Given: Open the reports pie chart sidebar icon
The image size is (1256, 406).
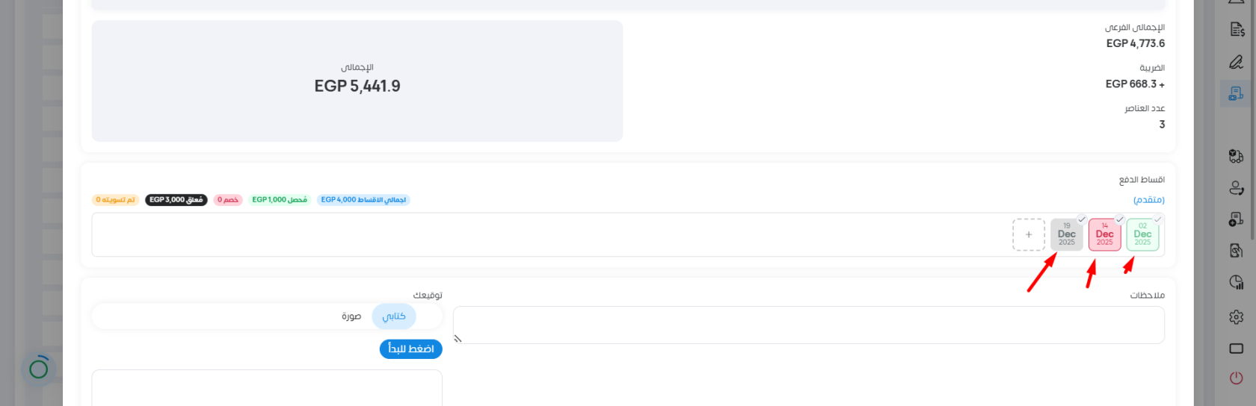Looking at the screenshot, I should pos(1237,282).
